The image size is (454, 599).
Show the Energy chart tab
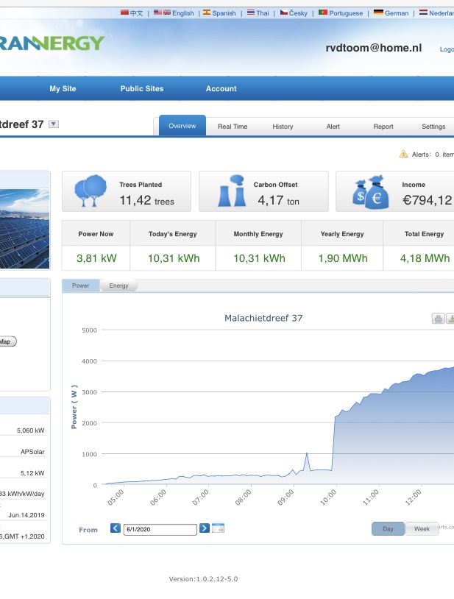pyautogui.click(x=118, y=286)
